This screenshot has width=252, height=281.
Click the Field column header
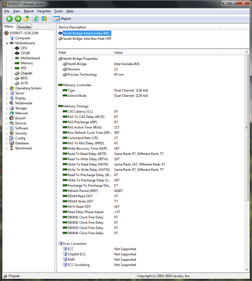coord(85,53)
